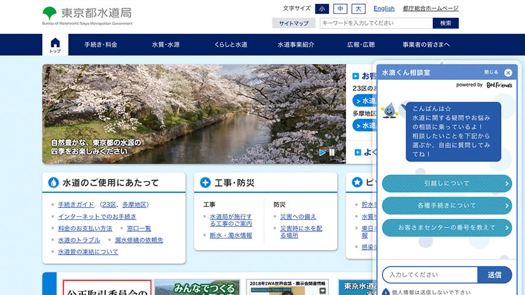Switch site to English
The image size is (525, 295).
coord(384,9)
